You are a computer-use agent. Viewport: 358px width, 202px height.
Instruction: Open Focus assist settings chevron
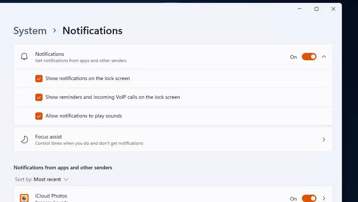click(x=323, y=140)
